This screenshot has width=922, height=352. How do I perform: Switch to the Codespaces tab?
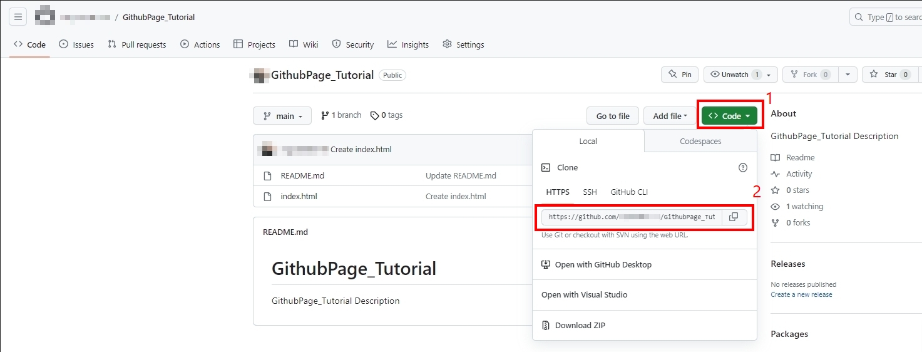[x=700, y=142]
